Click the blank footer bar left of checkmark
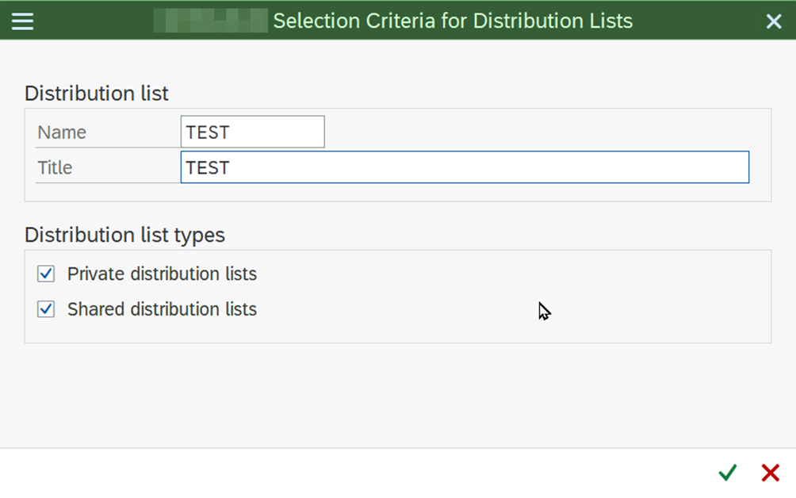 (x=357, y=473)
